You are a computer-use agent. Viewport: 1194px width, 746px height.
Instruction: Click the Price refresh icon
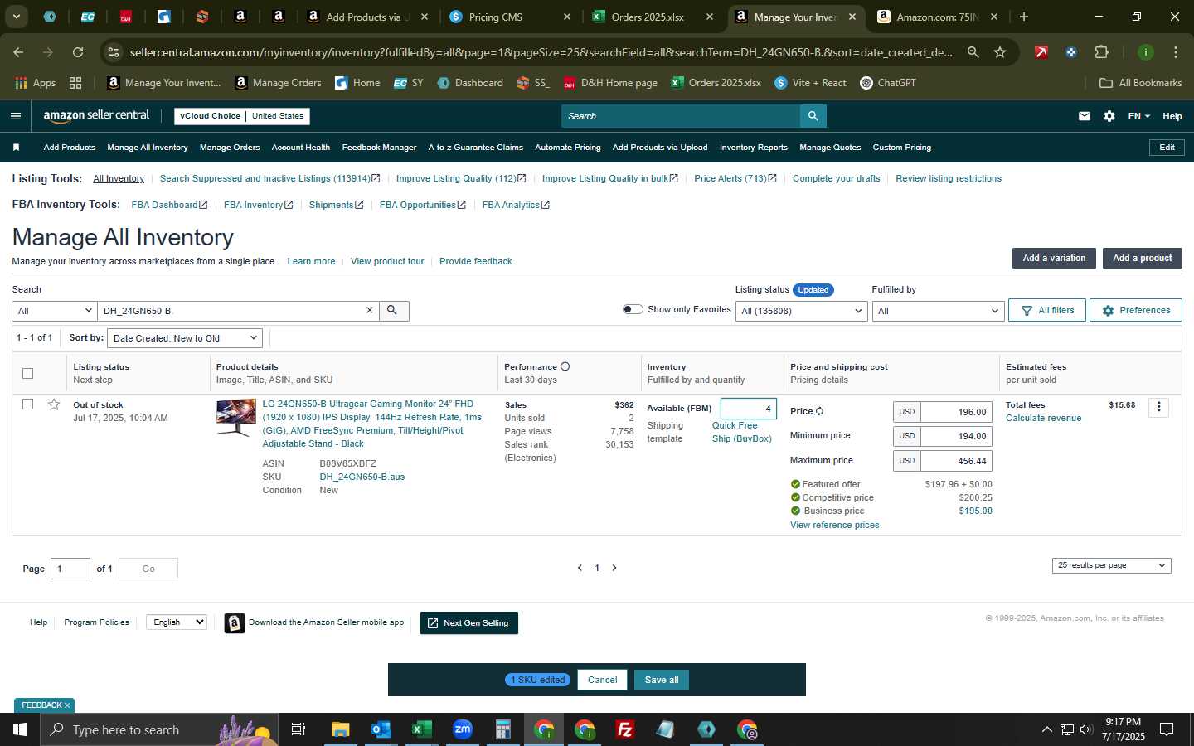819,411
